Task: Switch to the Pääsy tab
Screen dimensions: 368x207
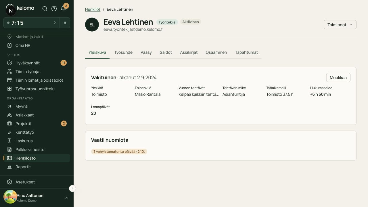Action: 146,52
